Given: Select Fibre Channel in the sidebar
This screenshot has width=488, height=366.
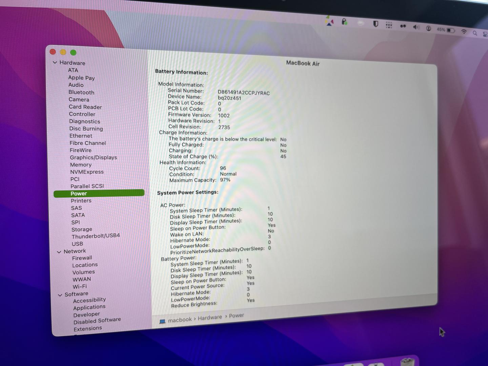Looking at the screenshot, I should click(88, 143).
